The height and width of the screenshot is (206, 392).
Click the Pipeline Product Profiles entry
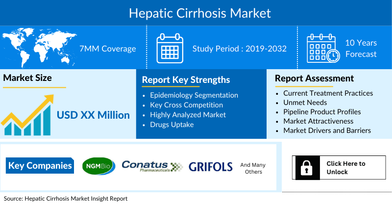(322, 112)
